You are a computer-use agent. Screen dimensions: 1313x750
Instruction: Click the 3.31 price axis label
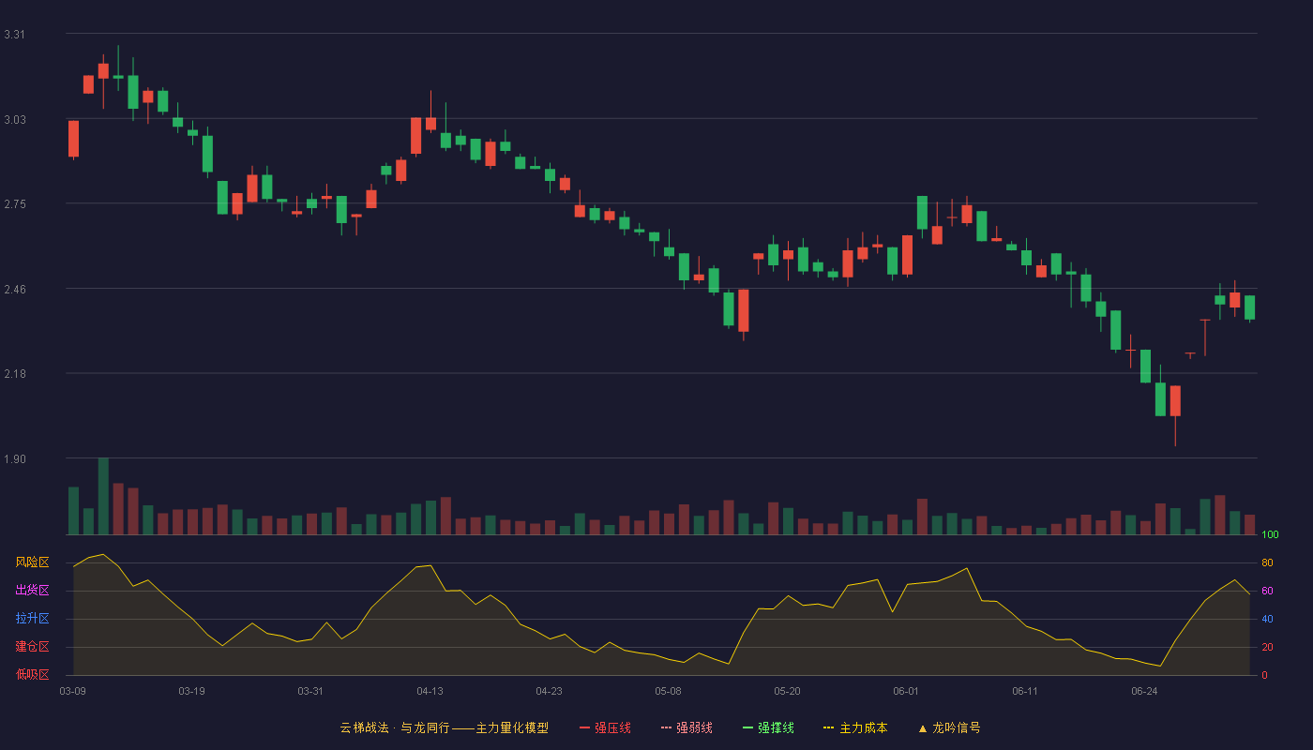(x=14, y=35)
